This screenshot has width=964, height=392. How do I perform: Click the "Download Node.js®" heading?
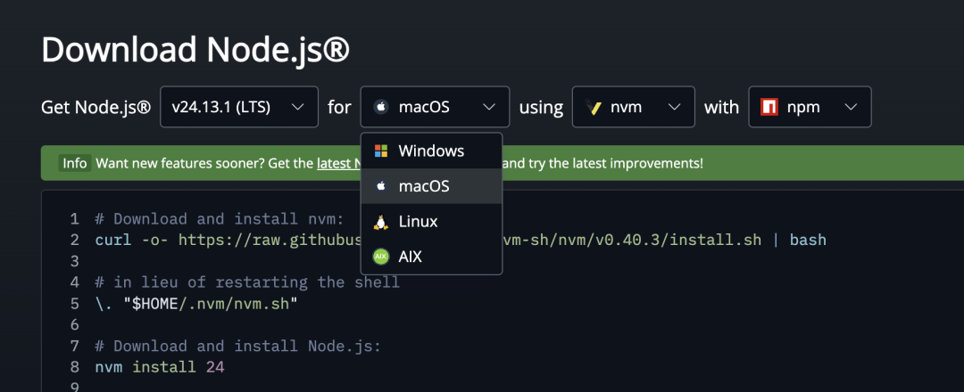[x=195, y=50]
